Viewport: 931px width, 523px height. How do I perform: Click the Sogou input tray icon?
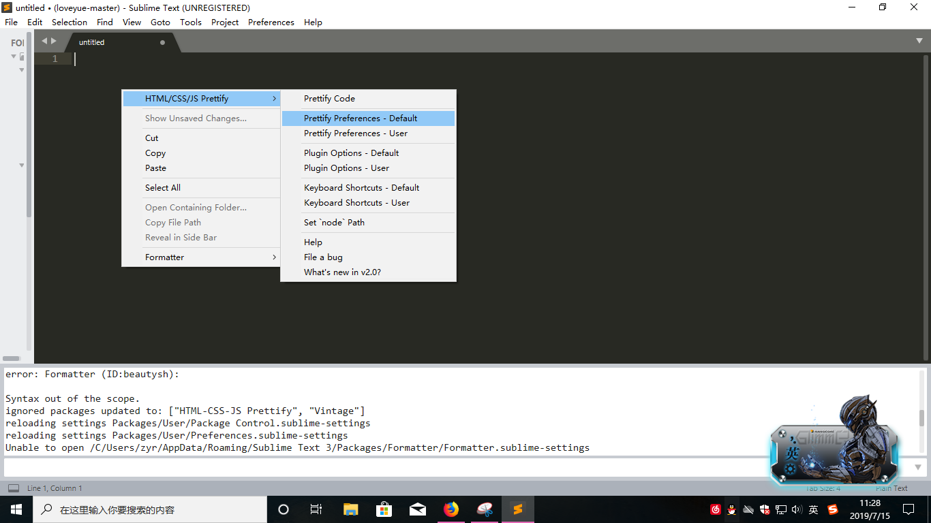click(833, 509)
